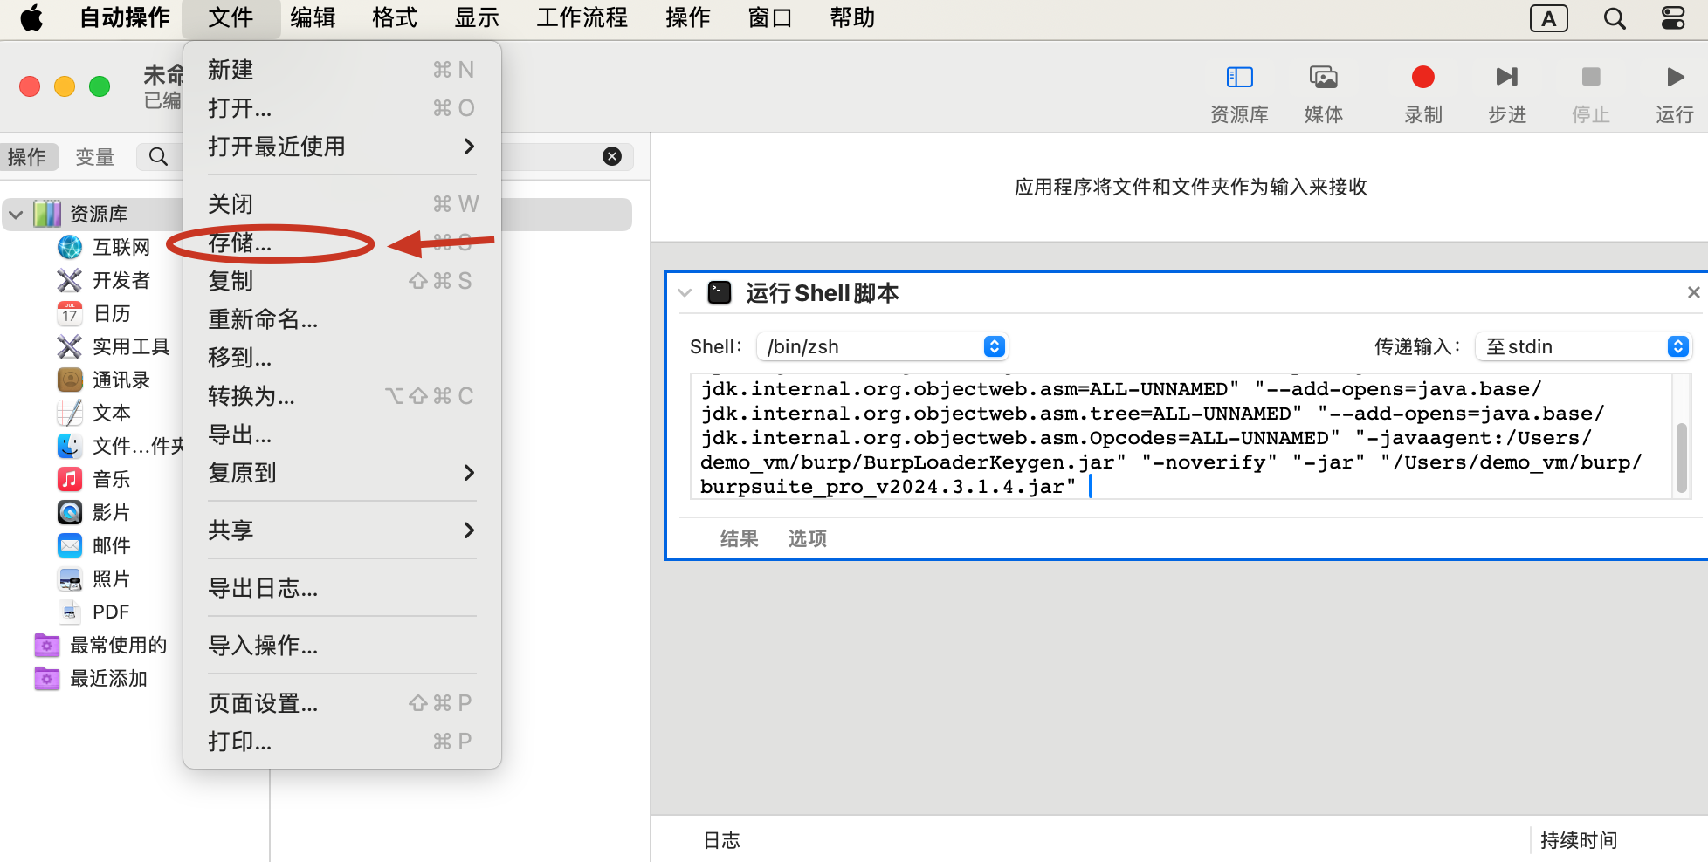The width and height of the screenshot is (1708, 862).
Task: Choose 转换为… menu item
Action: 342,396
